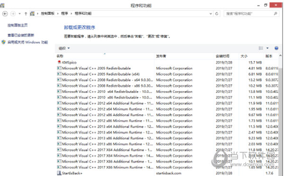
Task: Select Visual C++ 2017 X64 Minimum Runtime
Action: 107,156
